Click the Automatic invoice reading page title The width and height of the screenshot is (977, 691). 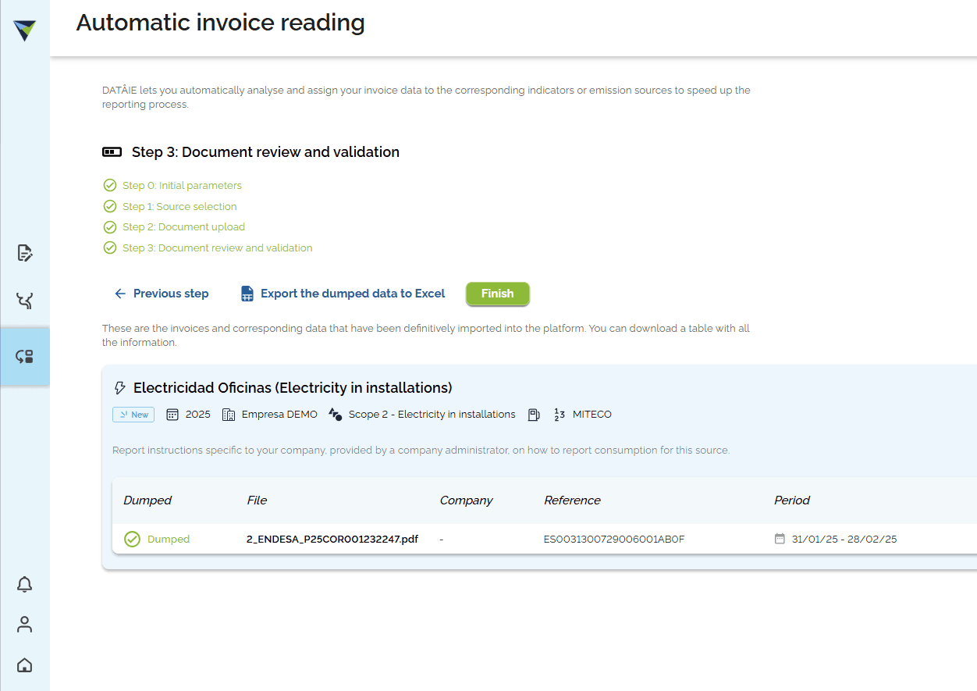click(x=221, y=23)
